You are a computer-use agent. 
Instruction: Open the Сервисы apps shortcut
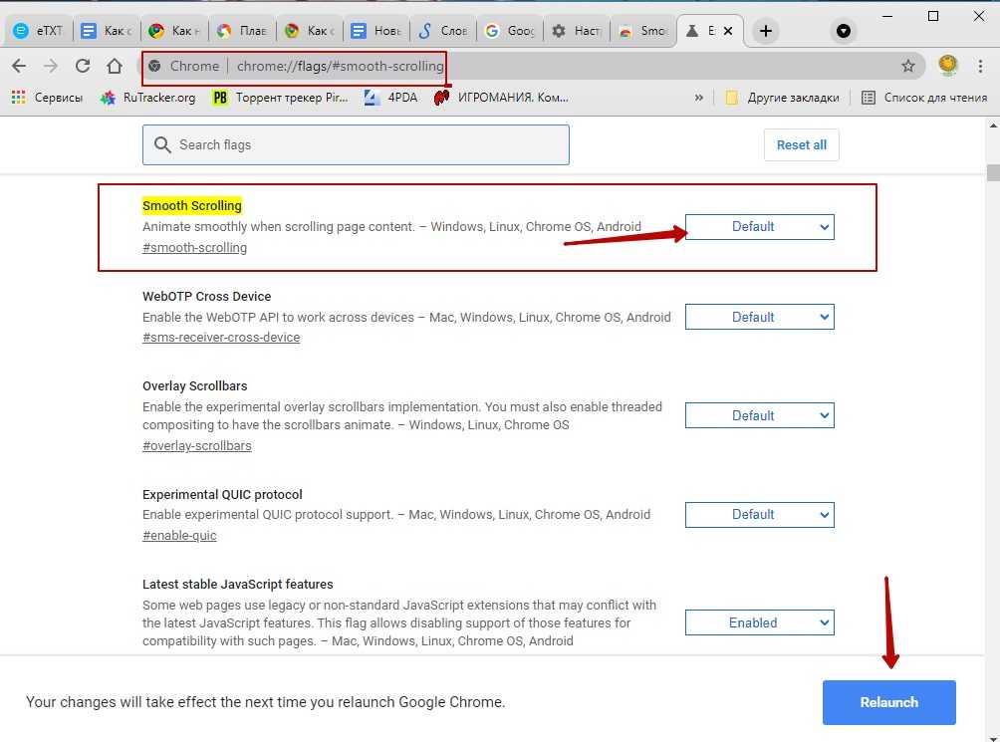(x=48, y=98)
